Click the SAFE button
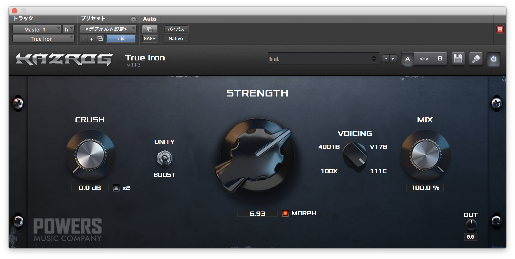 pyautogui.click(x=149, y=39)
